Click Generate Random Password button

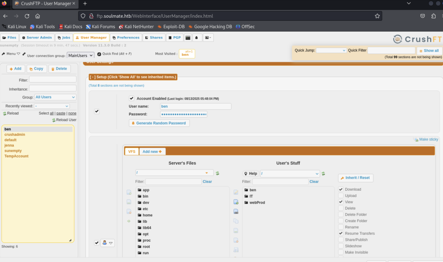click(x=159, y=123)
